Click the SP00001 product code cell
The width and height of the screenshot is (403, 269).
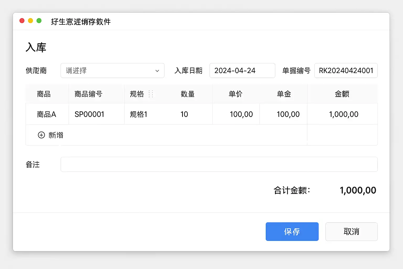click(x=89, y=114)
